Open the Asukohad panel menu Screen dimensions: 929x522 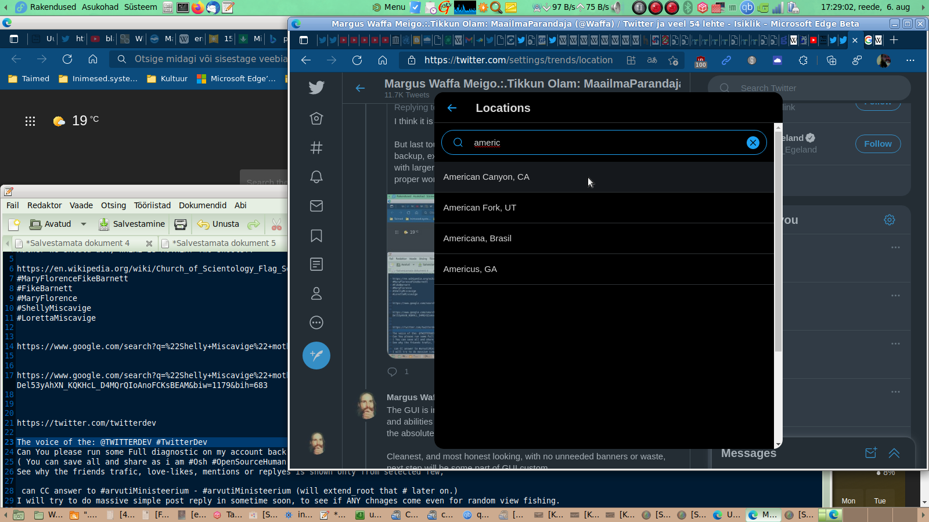pos(100,7)
